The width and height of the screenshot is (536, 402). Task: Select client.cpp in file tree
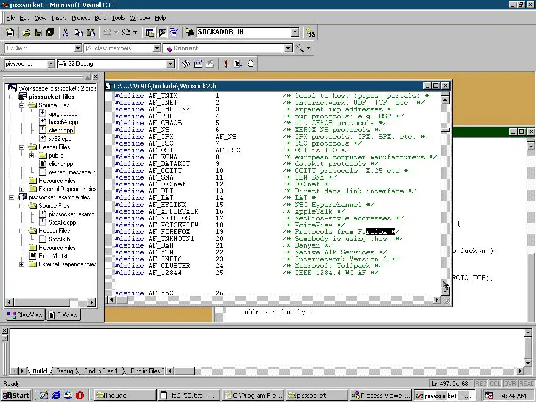61,130
